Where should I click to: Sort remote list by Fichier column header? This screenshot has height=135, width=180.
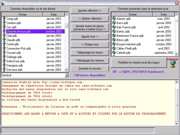22,14
